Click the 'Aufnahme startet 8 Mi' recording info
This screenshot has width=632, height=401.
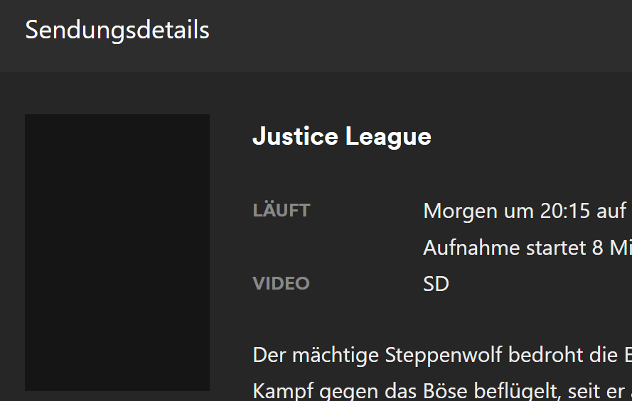point(527,248)
